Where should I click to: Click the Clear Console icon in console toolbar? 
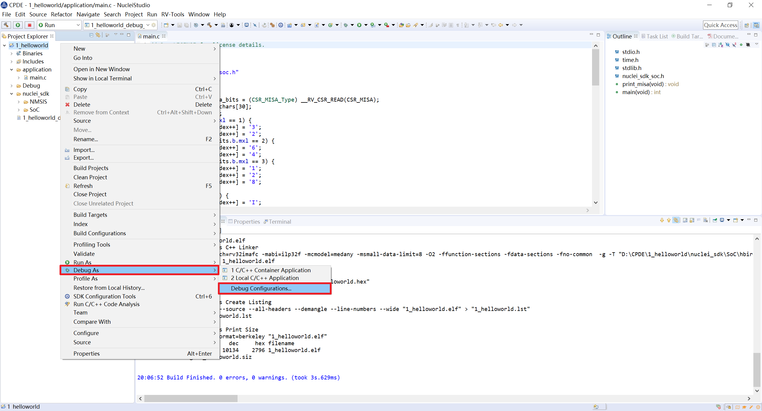coord(705,220)
